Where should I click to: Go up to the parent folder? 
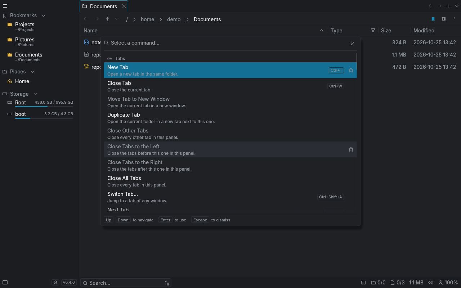click(x=107, y=19)
